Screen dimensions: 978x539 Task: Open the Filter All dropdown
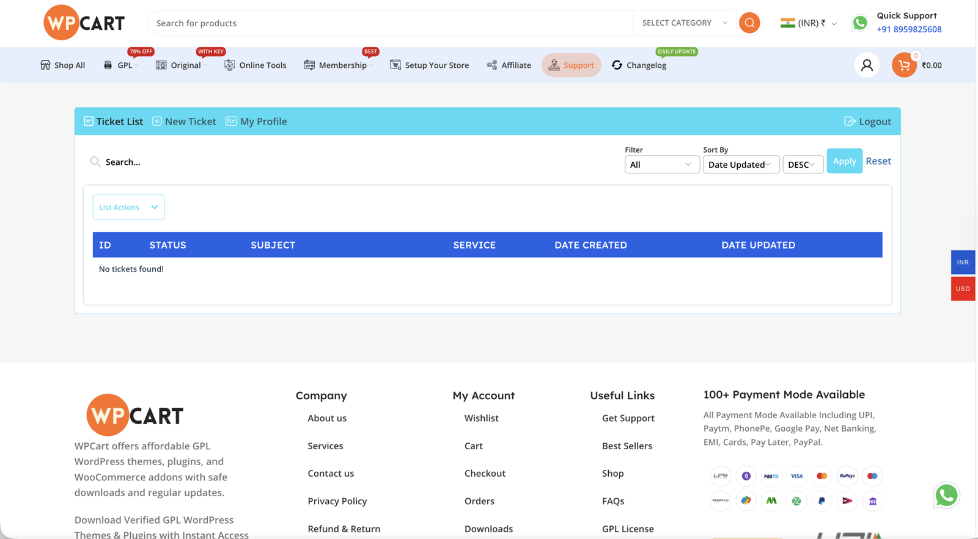pyautogui.click(x=661, y=165)
